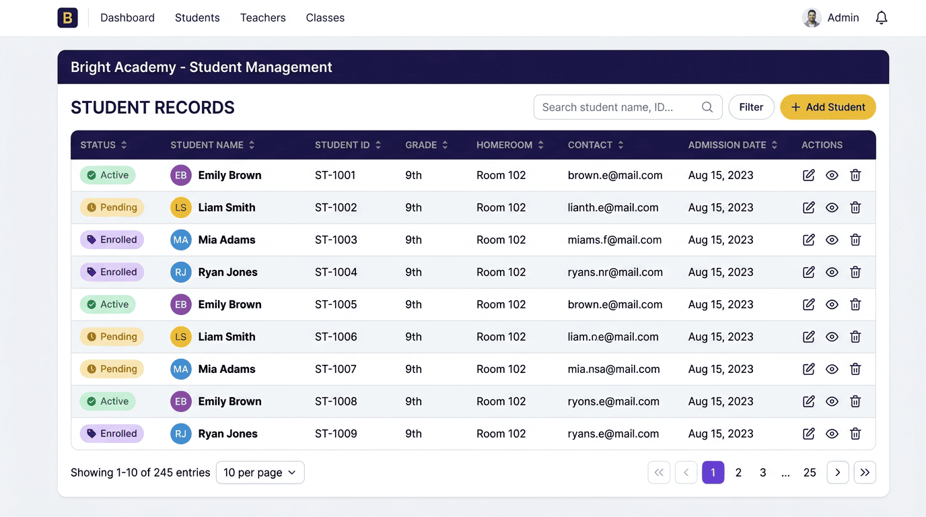Switch to the Teachers nav item
This screenshot has width=926, height=517.
(263, 18)
